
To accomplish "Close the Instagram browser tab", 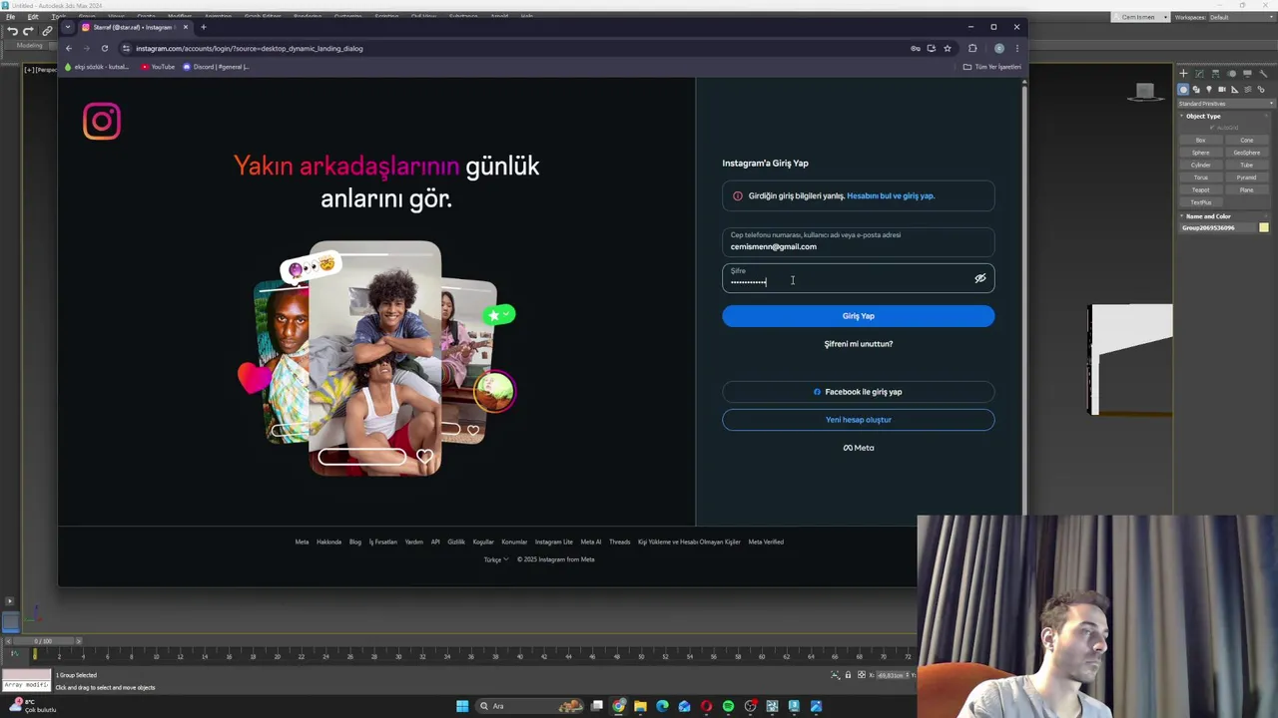I will tap(185, 27).
